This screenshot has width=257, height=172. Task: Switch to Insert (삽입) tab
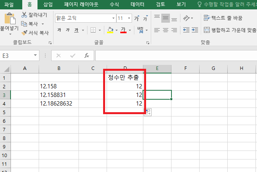pos(48,4)
